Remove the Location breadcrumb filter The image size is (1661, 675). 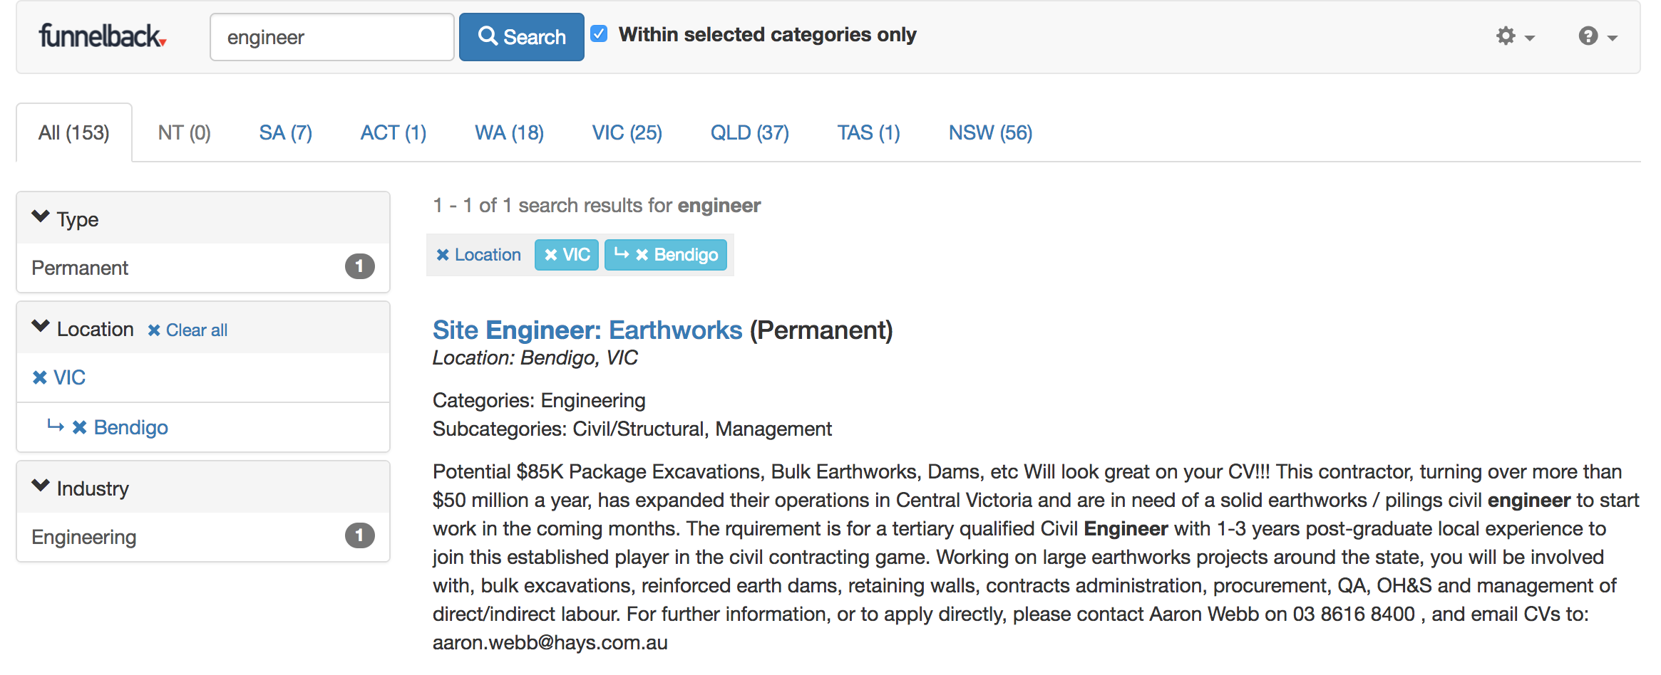[443, 255]
